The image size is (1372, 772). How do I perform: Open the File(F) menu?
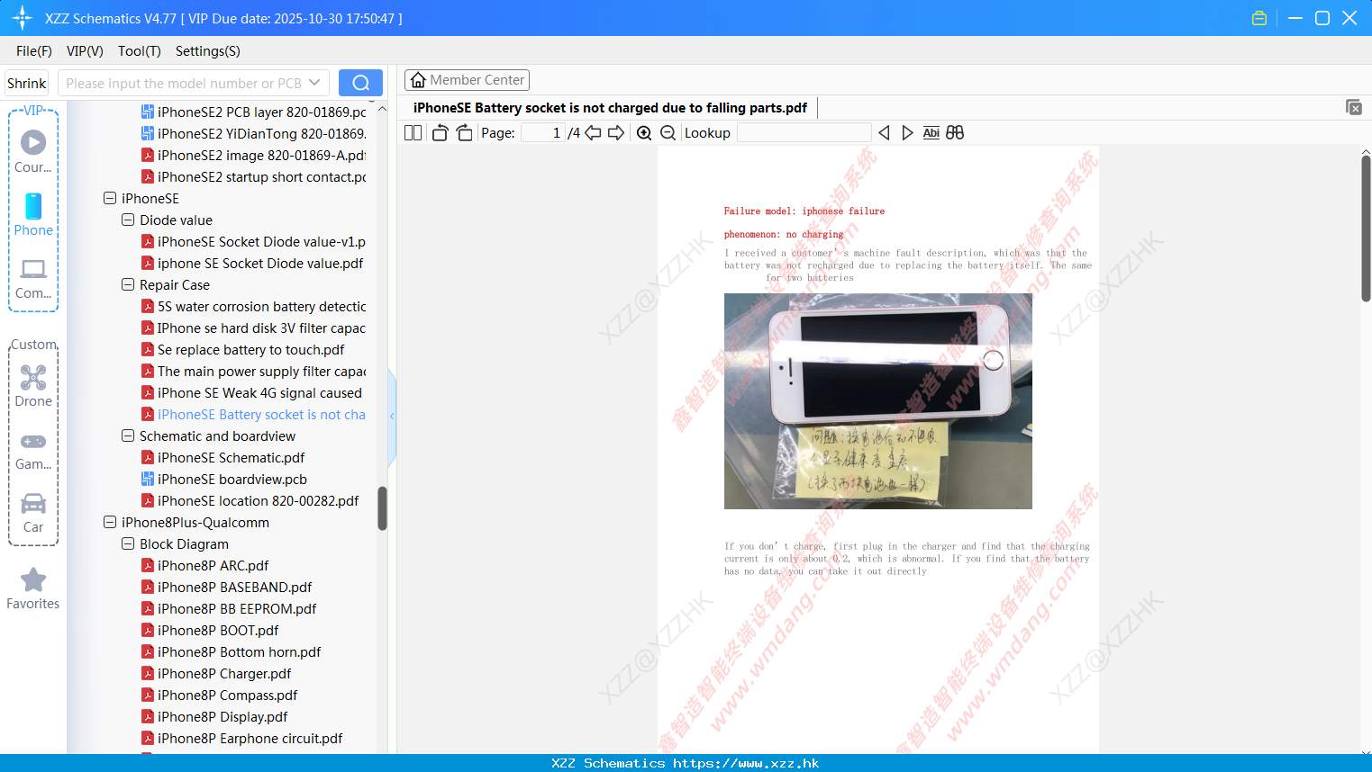pyautogui.click(x=34, y=51)
